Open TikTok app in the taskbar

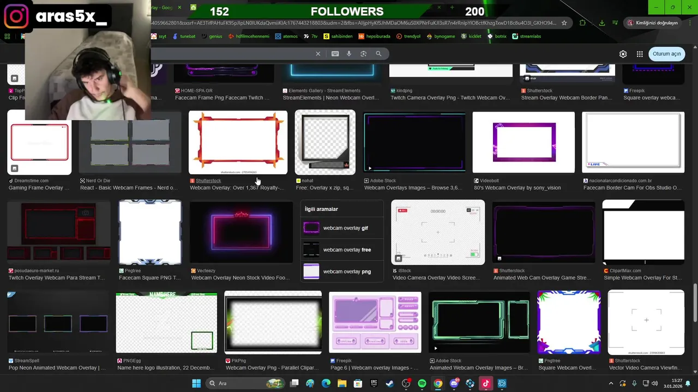[x=485, y=383]
